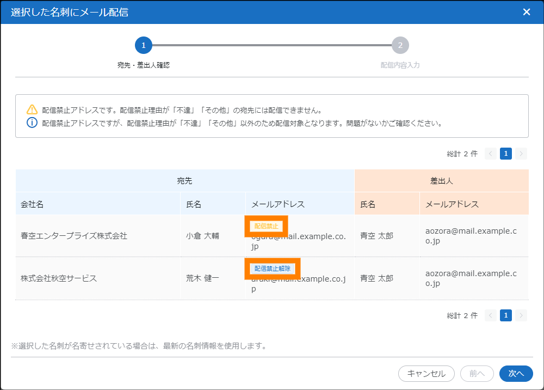Click the orange 配信禁止 badge
The image size is (544, 390).
pos(266,226)
